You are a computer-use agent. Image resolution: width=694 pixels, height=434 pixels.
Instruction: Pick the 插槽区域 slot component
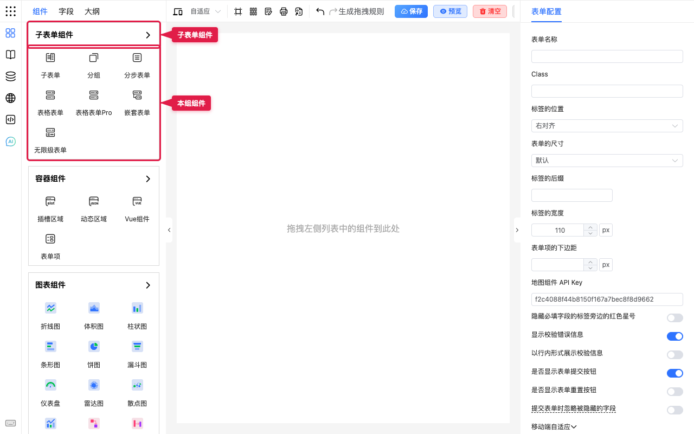(50, 209)
